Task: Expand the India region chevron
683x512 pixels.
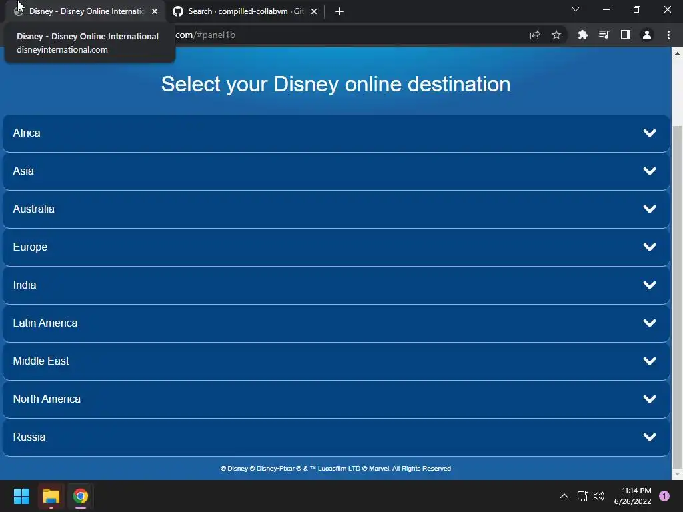Action: (650, 285)
